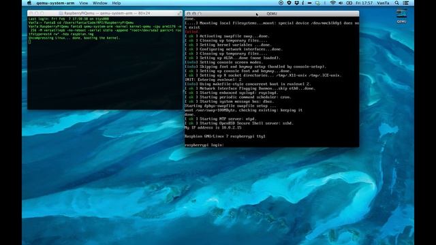Click the raspberrypi login prompt in QEMU

tap(204, 145)
